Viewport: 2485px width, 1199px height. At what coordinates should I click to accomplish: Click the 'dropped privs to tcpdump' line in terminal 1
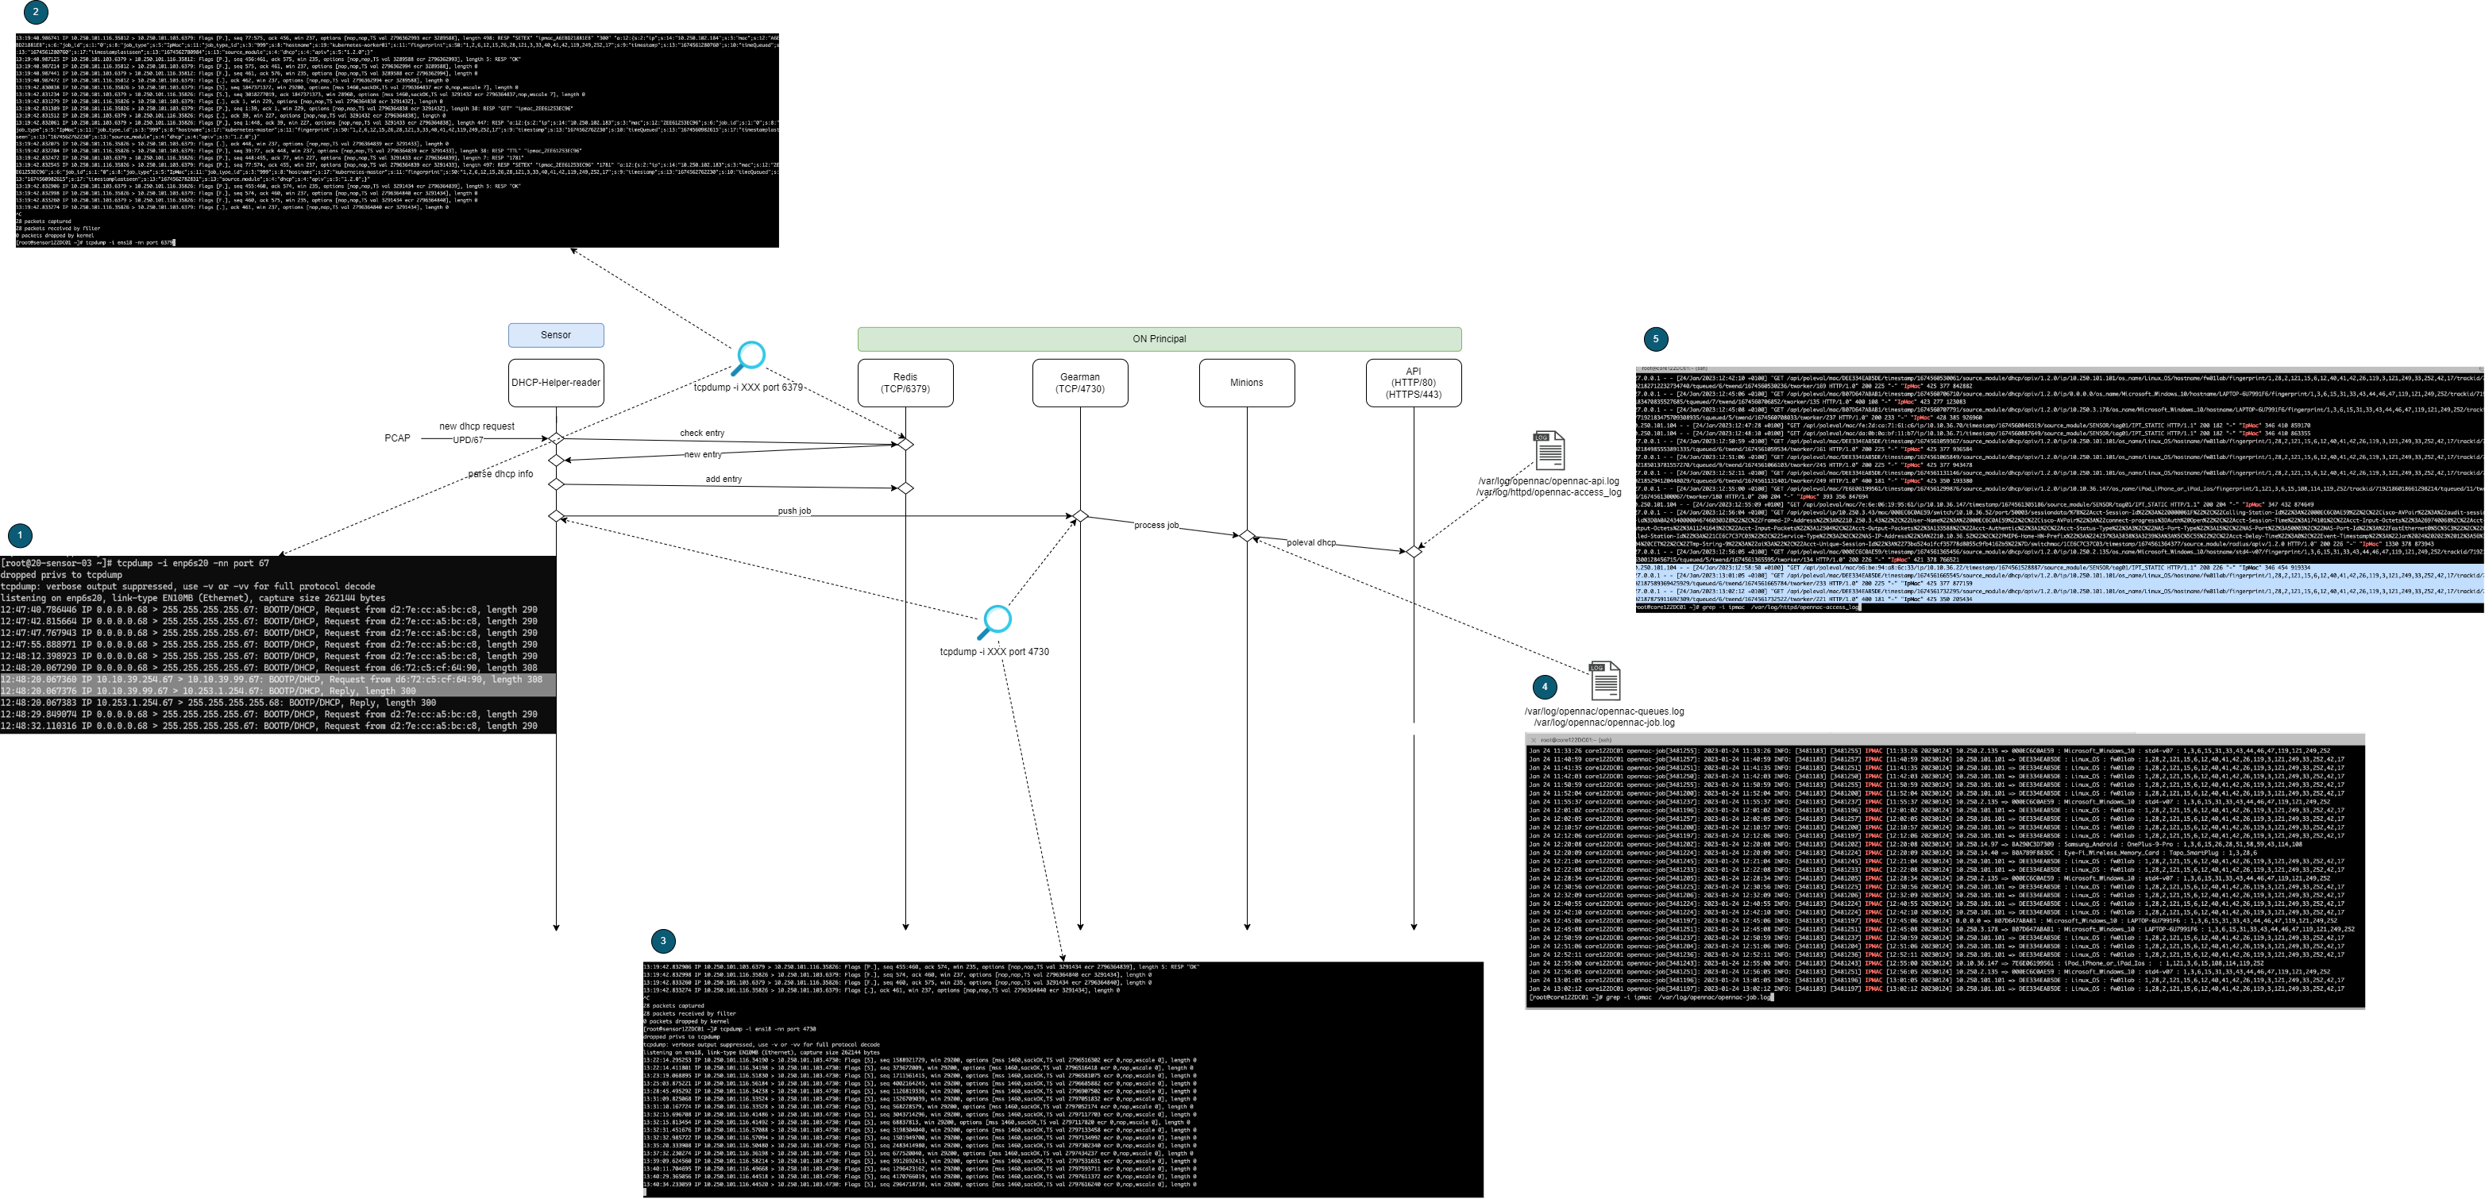[62, 575]
